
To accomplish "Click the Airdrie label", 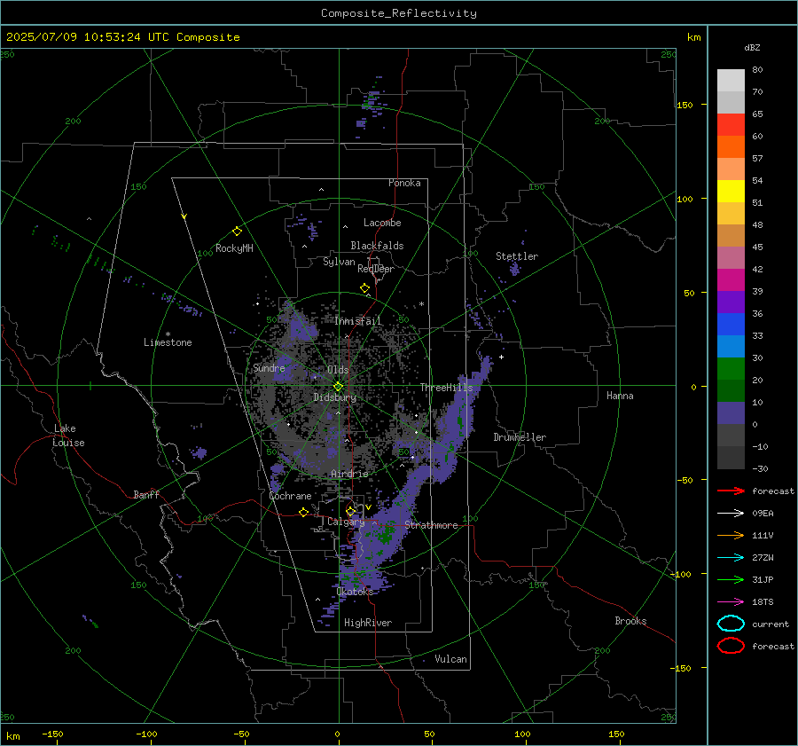I will click(349, 474).
